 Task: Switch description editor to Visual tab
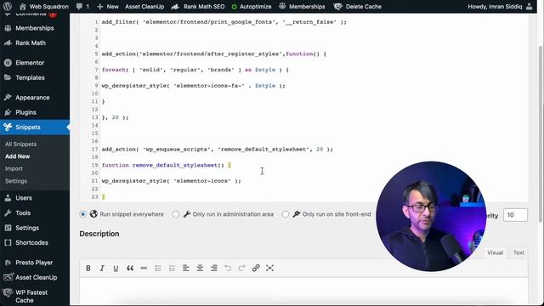click(495, 252)
